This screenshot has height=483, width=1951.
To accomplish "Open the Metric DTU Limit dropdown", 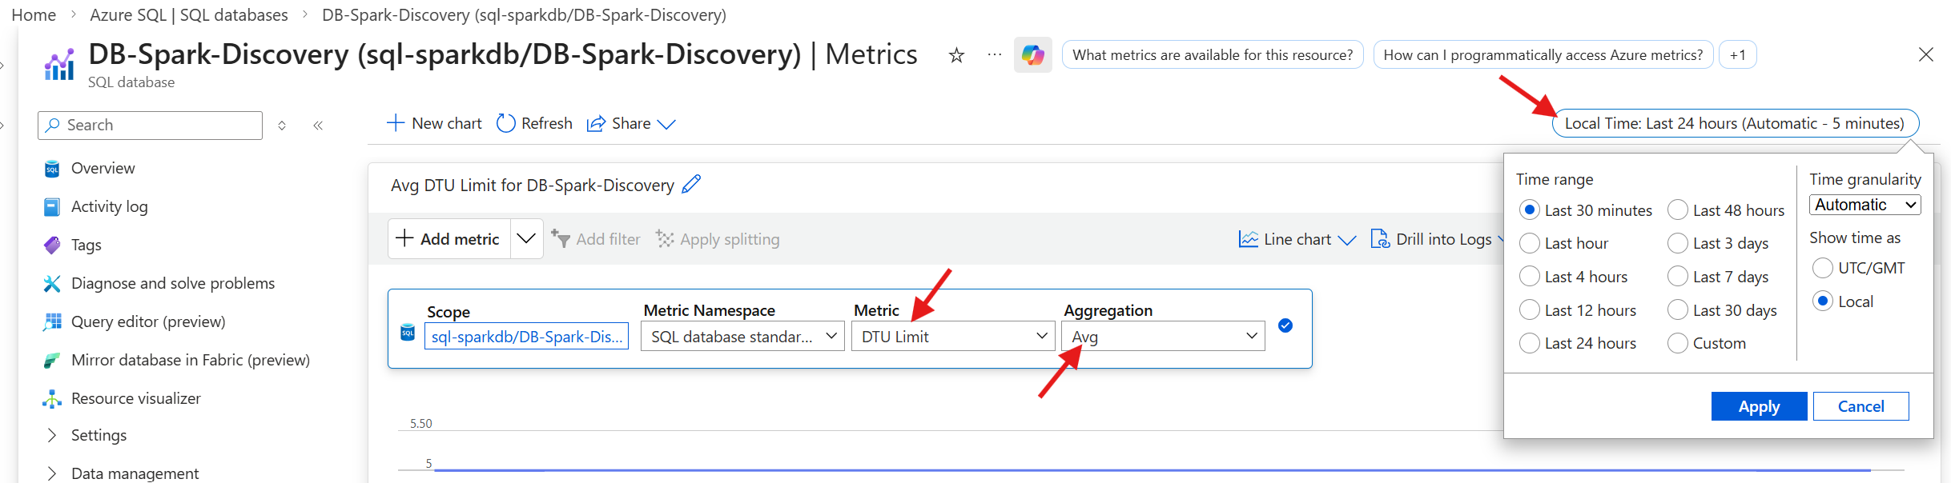I will click(x=953, y=337).
